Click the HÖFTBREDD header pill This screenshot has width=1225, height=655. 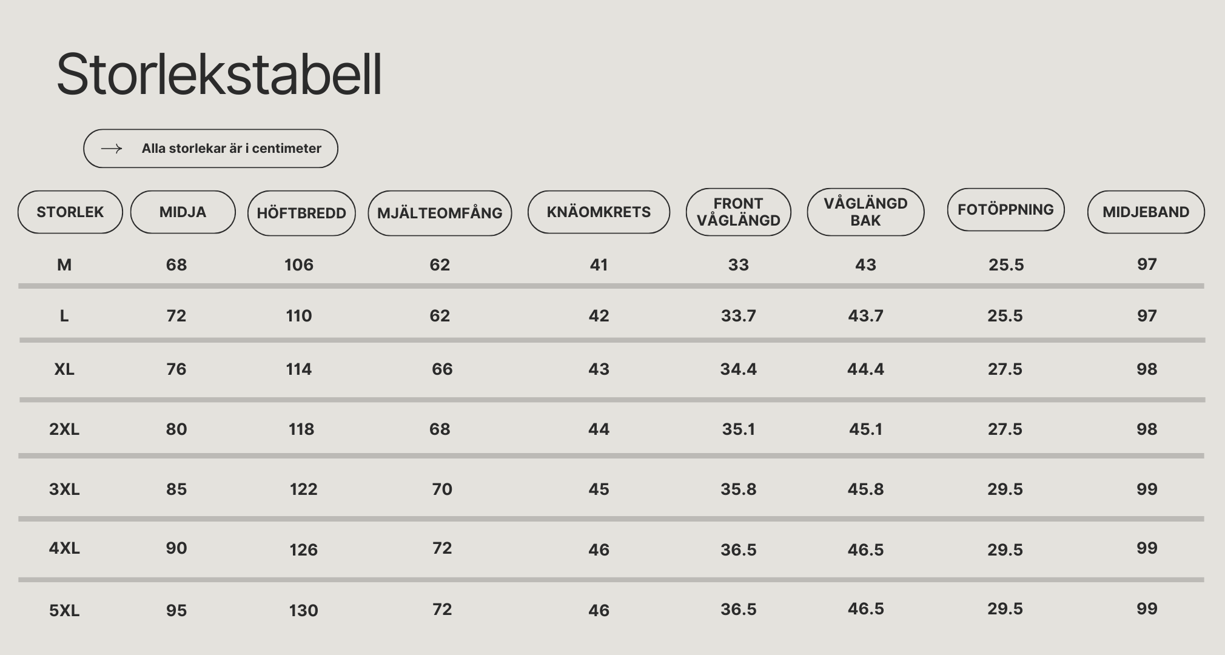click(x=301, y=213)
